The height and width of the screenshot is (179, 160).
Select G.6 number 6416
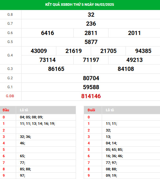pyautogui.click(x=47, y=33)
